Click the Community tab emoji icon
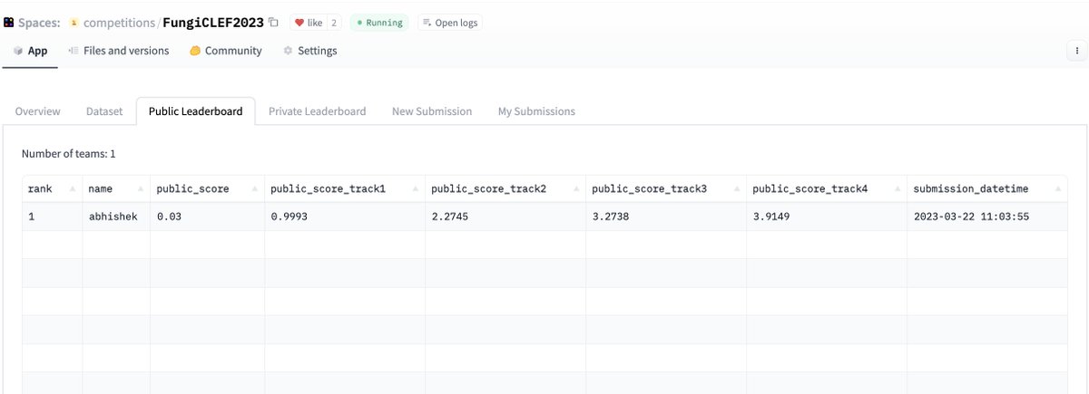Image resolution: width=1089 pixels, height=394 pixels. [195, 52]
